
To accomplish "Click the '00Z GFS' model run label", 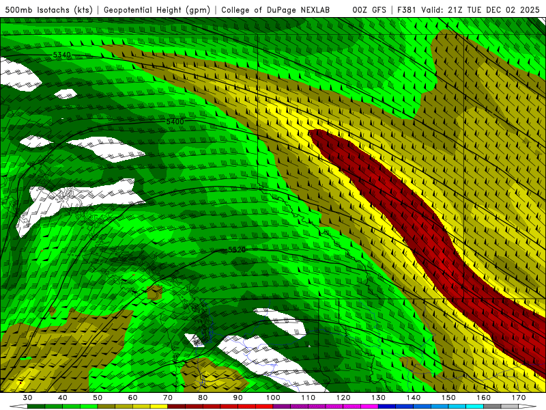I will pyautogui.click(x=369, y=10).
